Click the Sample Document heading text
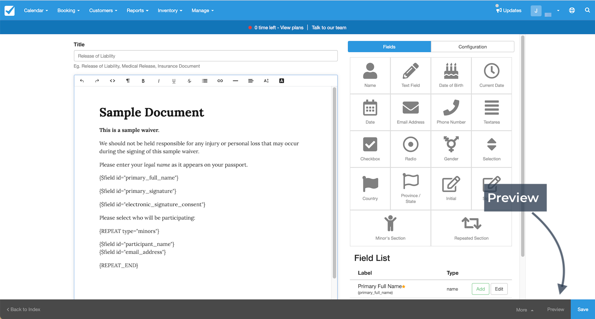The image size is (595, 319). [x=152, y=112]
